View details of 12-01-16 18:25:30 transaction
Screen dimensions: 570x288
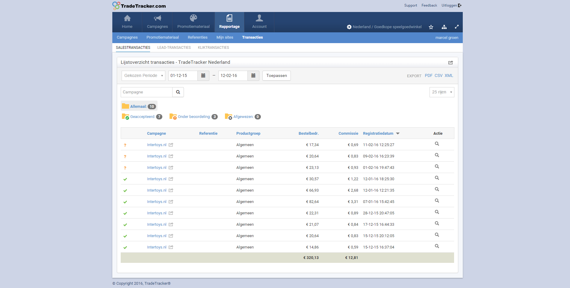pos(437,178)
